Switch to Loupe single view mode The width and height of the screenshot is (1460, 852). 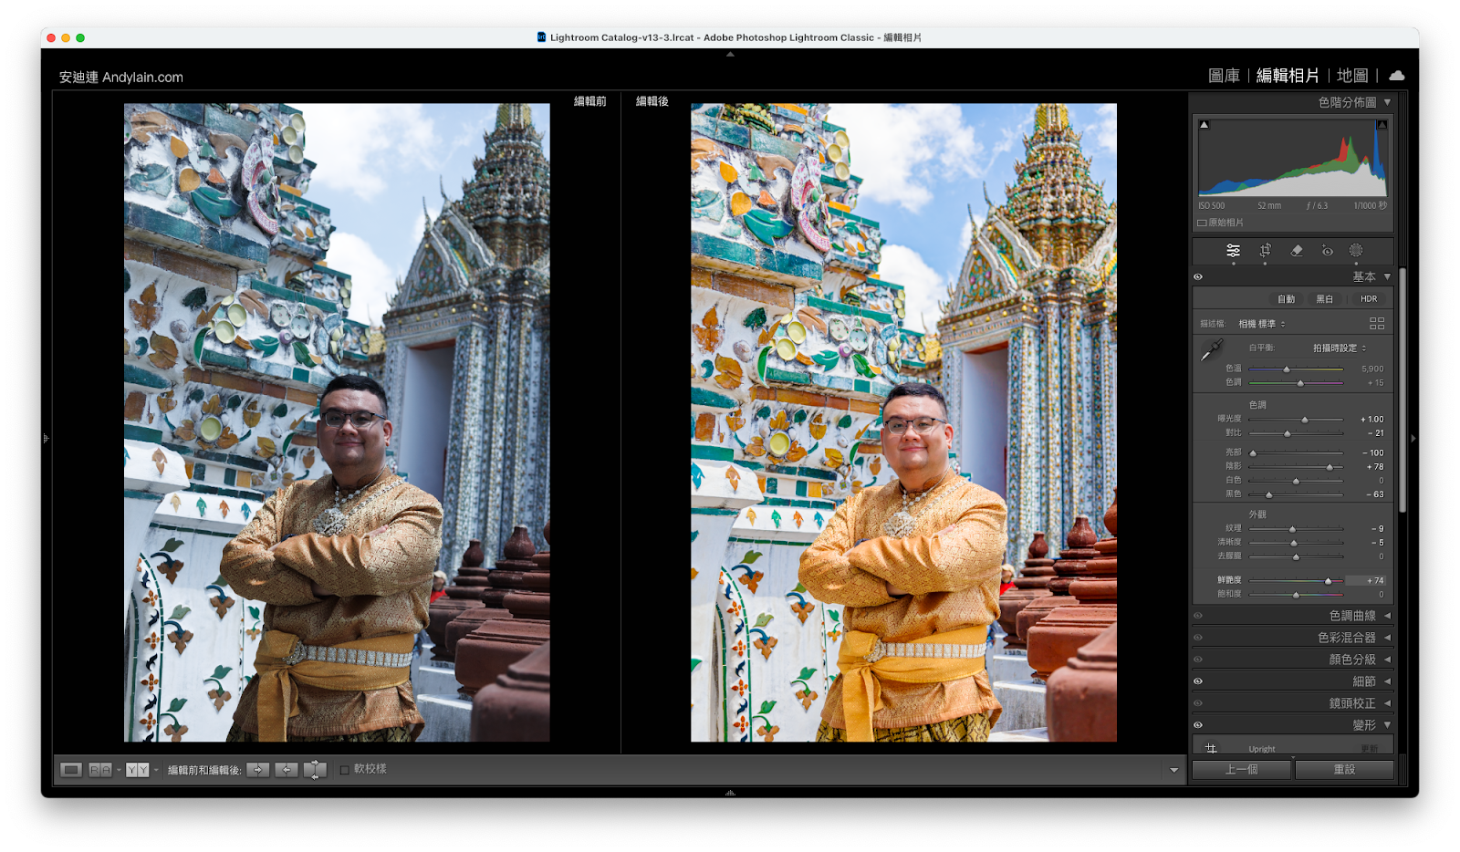coord(71,770)
